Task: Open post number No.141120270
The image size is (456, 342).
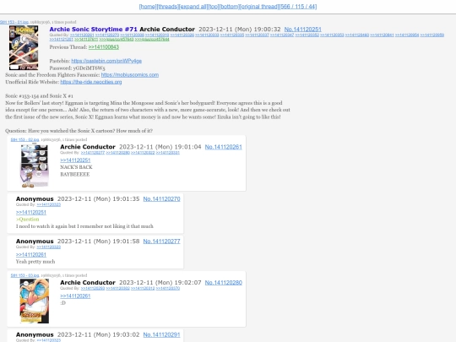Action: coord(161,199)
